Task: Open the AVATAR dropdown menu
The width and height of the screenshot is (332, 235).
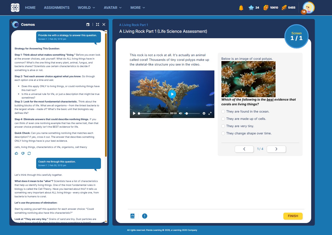Action: [113, 8]
